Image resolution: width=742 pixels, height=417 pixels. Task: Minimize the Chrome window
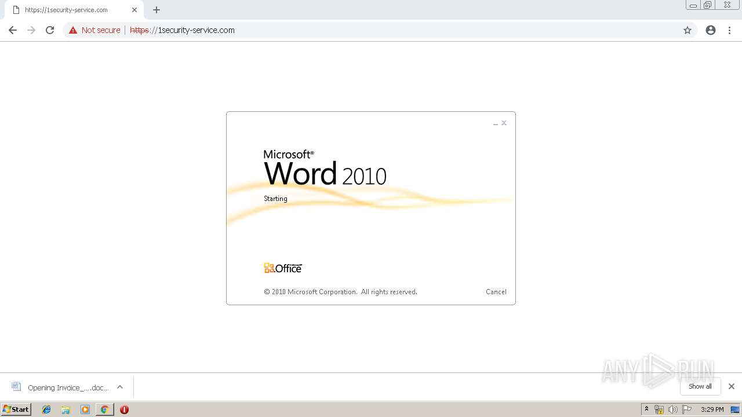point(693,5)
